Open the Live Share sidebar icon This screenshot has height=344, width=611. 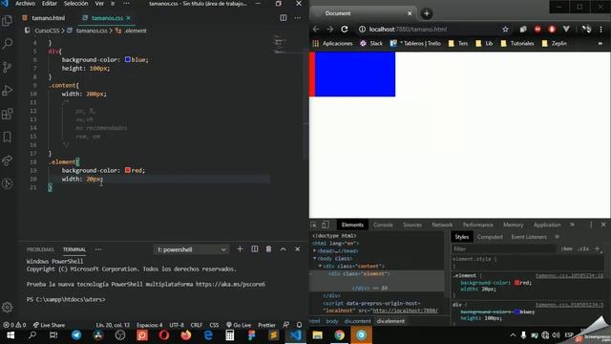[7, 161]
